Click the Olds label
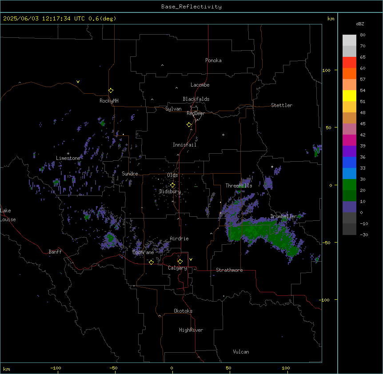The image size is (383, 374). pyautogui.click(x=172, y=175)
